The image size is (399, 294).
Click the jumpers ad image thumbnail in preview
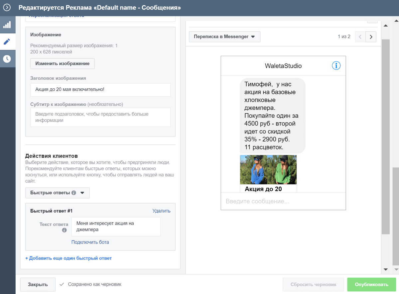(x=268, y=170)
